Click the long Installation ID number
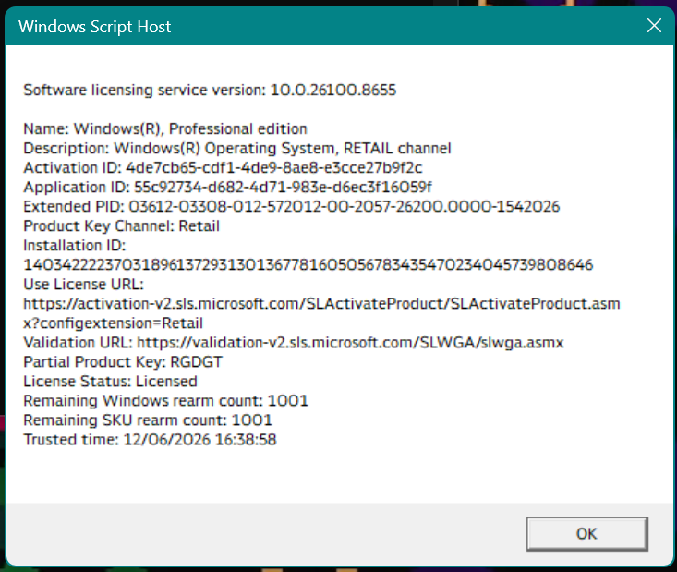Screen dimensions: 677x572 point(308,264)
